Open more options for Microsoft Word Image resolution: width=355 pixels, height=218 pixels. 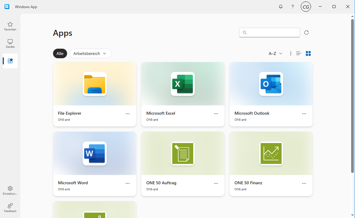click(x=128, y=183)
